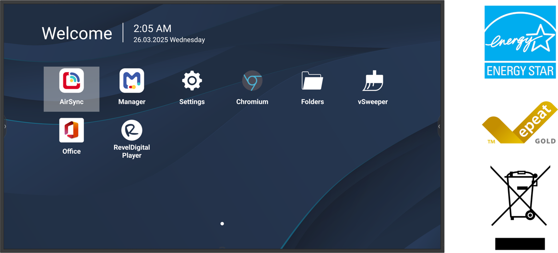The image size is (558, 253).
Task: Click the 'RevelDigital Player' text label
Action: coord(131,152)
